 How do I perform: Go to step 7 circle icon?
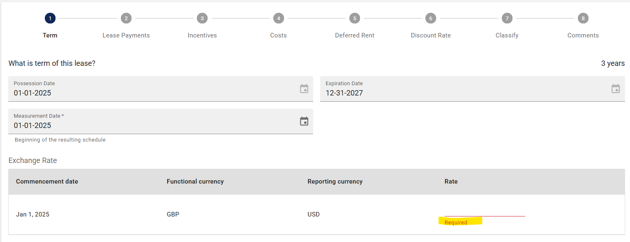(507, 18)
